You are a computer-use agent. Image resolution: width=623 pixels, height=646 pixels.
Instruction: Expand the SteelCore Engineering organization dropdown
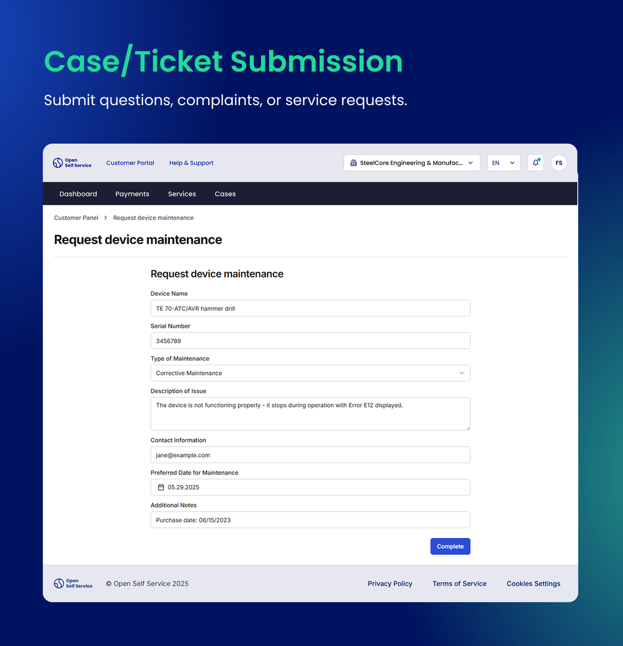[412, 163]
